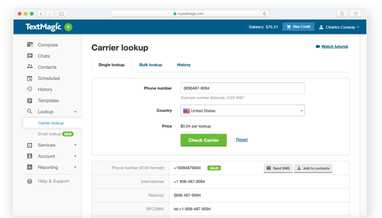The image size is (382, 218).
Task: Open the Chats section
Action: (x=44, y=56)
